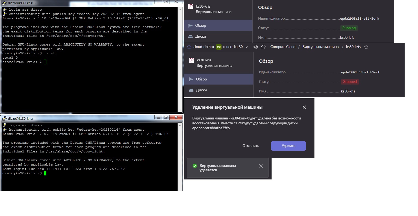Close the Удаление виртуальной машины dialog
The image size is (418, 216).
tap(304, 107)
